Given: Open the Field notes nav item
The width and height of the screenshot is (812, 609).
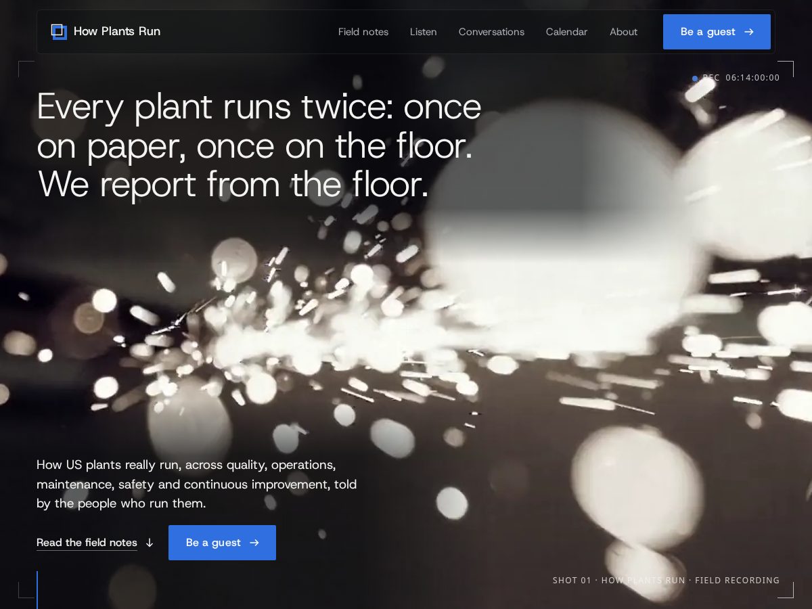Looking at the screenshot, I should (363, 32).
